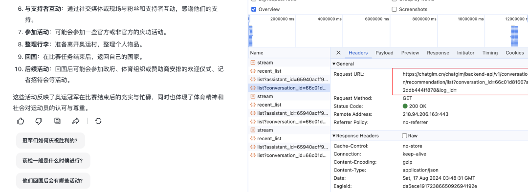
Task: Click the Status Code: label
Action: (348, 106)
